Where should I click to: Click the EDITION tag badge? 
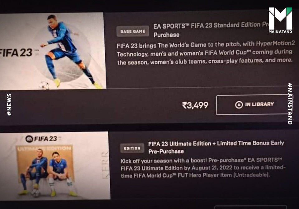(132, 148)
